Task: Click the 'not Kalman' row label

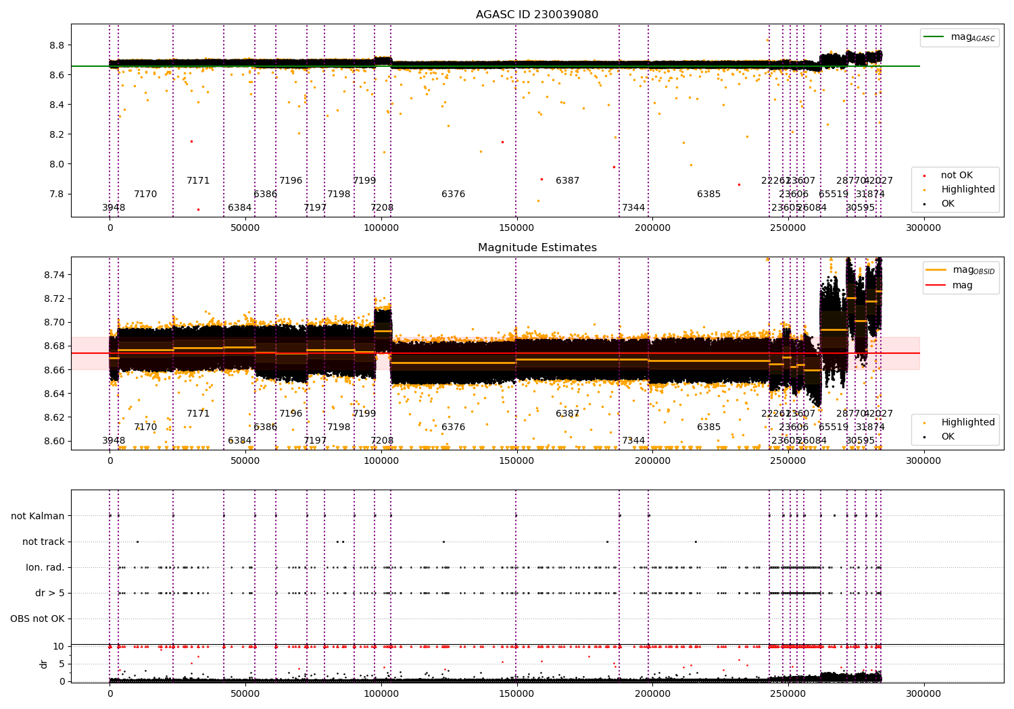Action: point(38,516)
